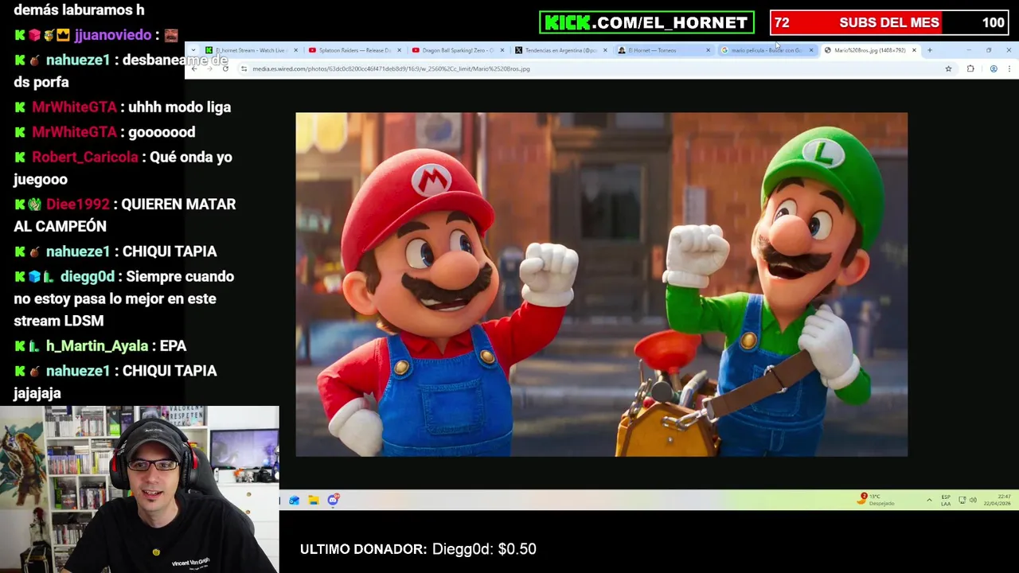Viewport: 1019px width, 573px height.
Task: Click username Diee1992 in chat
Action: click(77, 205)
